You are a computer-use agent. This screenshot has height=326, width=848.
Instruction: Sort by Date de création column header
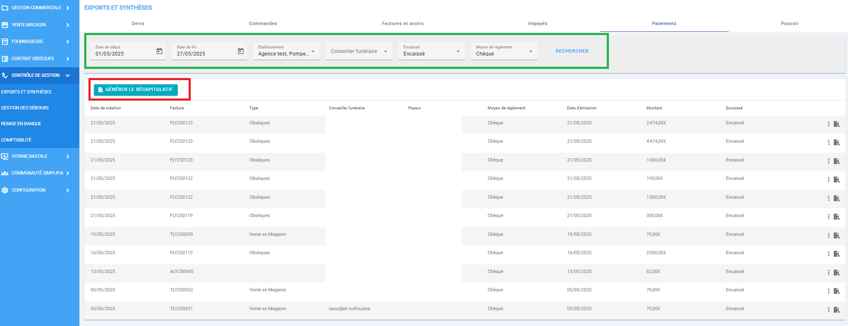click(106, 108)
